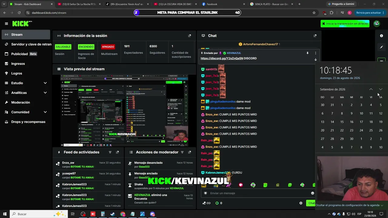Expand the Analíticas sidebar section
Image resolution: width=388 pixels, height=218 pixels.
(x=45, y=93)
